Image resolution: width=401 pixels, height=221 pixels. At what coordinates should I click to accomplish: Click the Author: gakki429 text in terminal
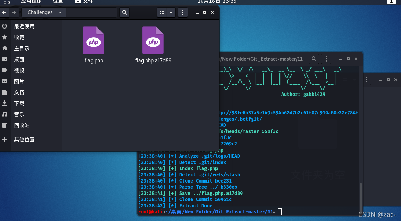coord(303,94)
